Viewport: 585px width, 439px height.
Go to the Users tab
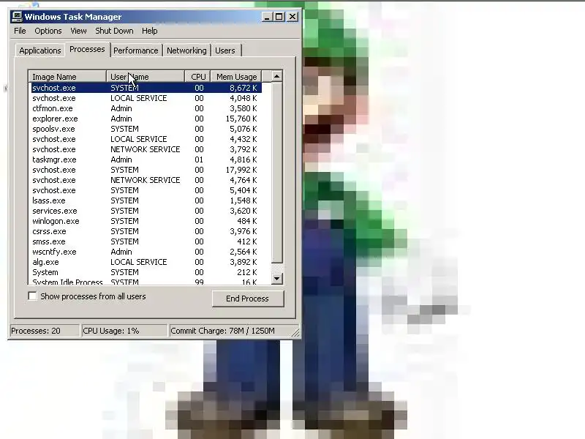click(225, 50)
